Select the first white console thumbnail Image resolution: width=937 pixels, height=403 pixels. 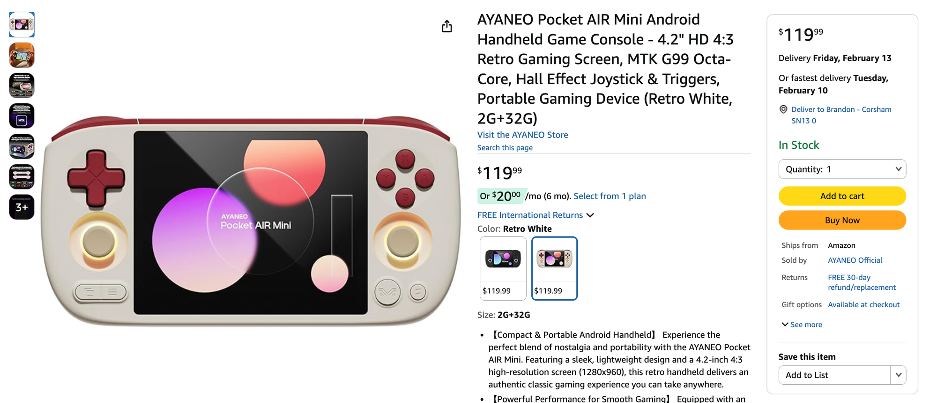click(22, 24)
